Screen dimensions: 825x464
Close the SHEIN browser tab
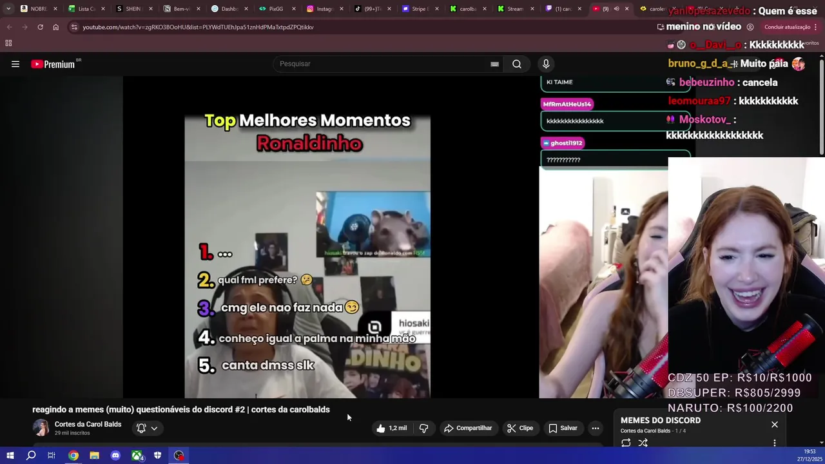point(150,8)
